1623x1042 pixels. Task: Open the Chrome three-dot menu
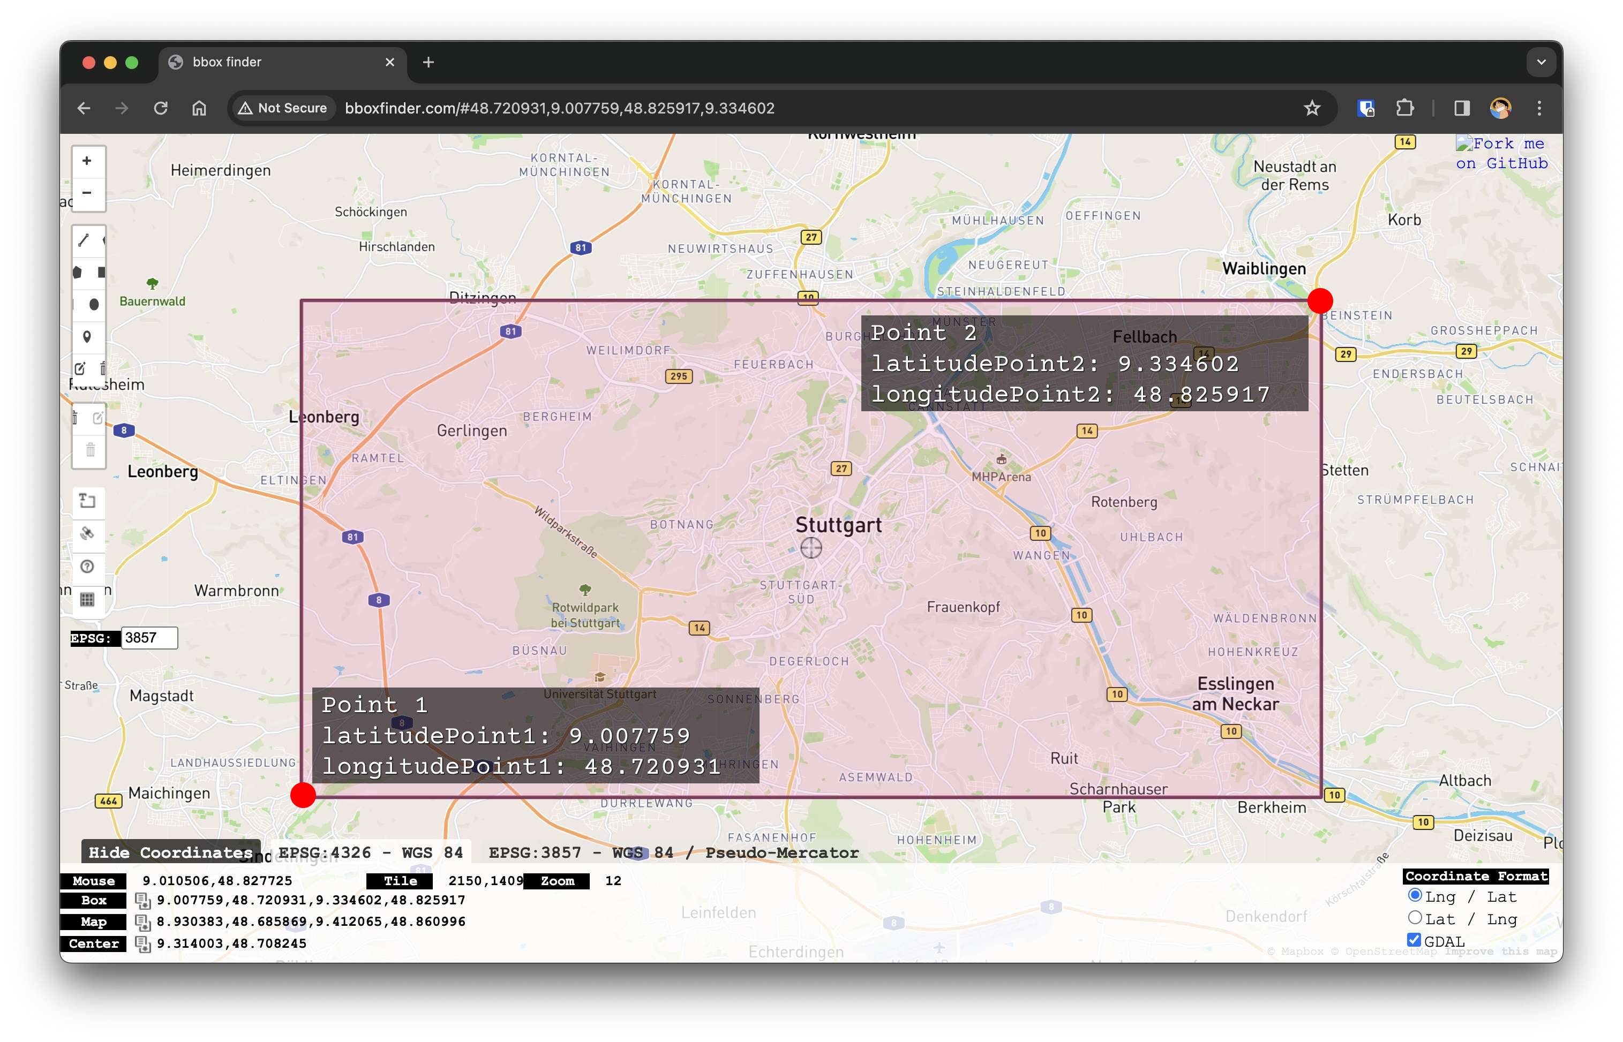pyautogui.click(x=1539, y=108)
